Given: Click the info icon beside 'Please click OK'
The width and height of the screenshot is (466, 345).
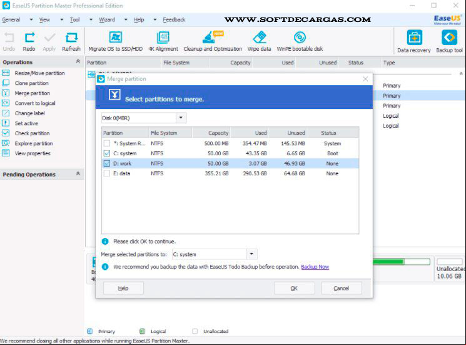Looking at the screenshot, I should (105, 242).
